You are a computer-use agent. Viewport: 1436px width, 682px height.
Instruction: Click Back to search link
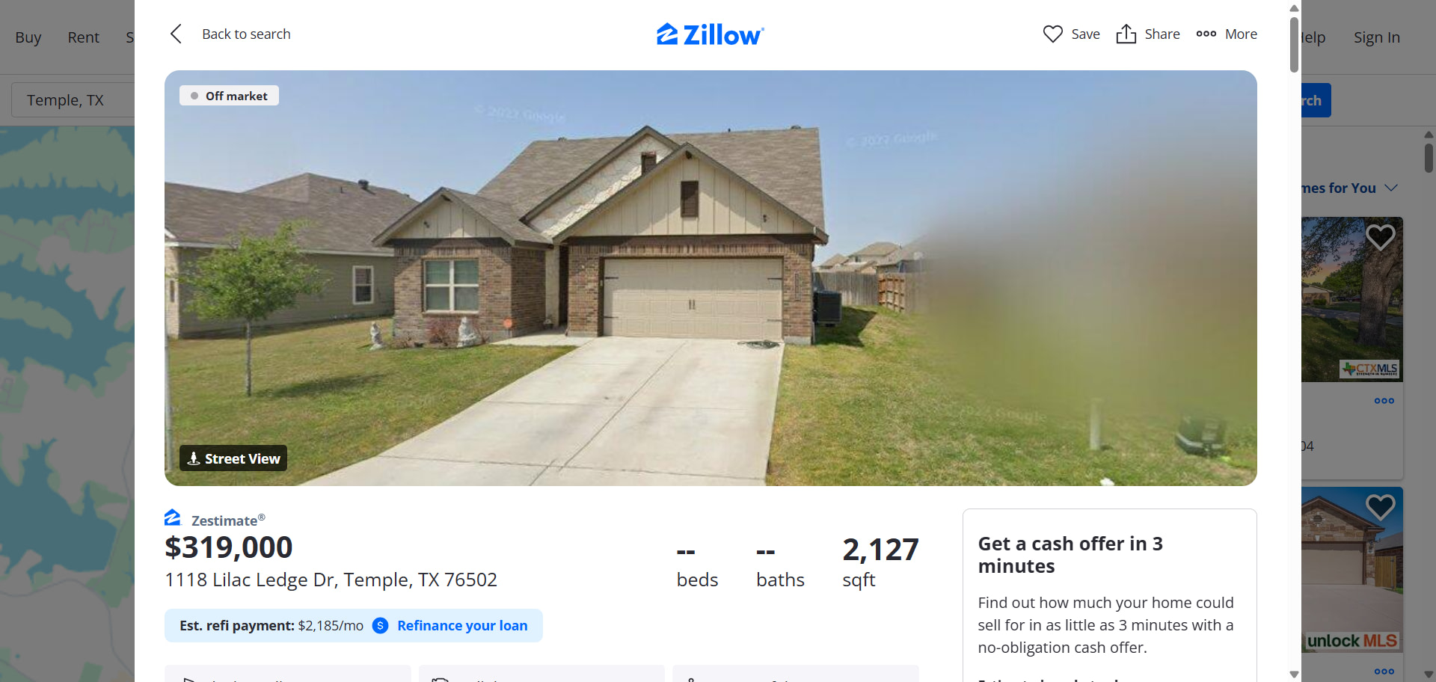[x=246, y=34]
